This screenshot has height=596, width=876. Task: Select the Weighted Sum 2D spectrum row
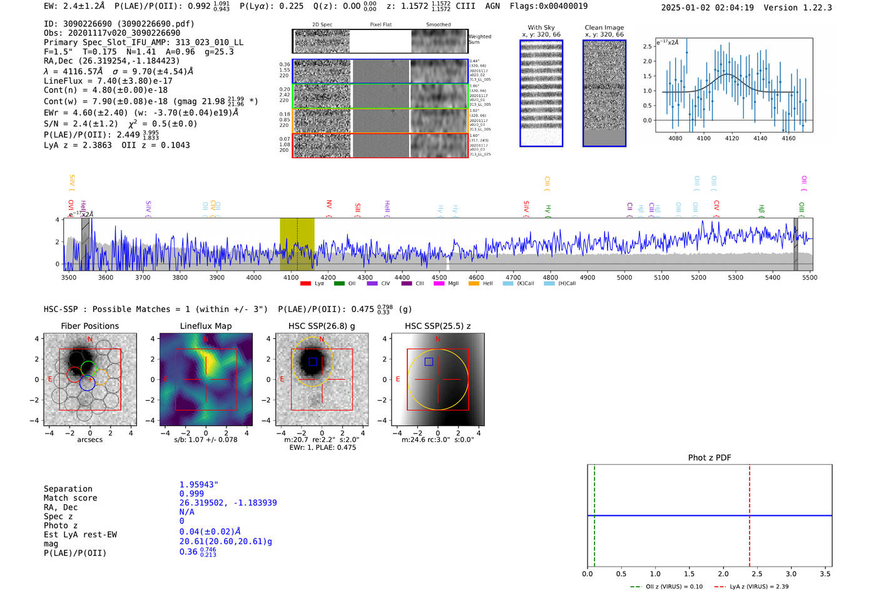coord(380,41)
